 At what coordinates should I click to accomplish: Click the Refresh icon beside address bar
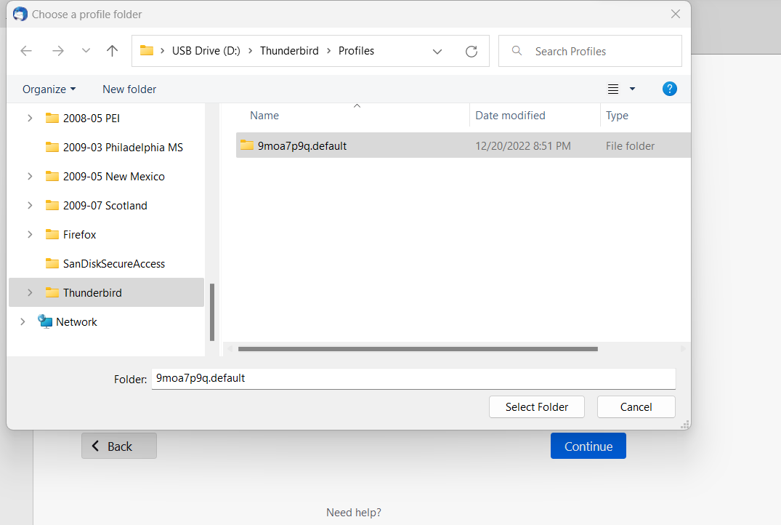pyautogui.click(x=471, y=51)
